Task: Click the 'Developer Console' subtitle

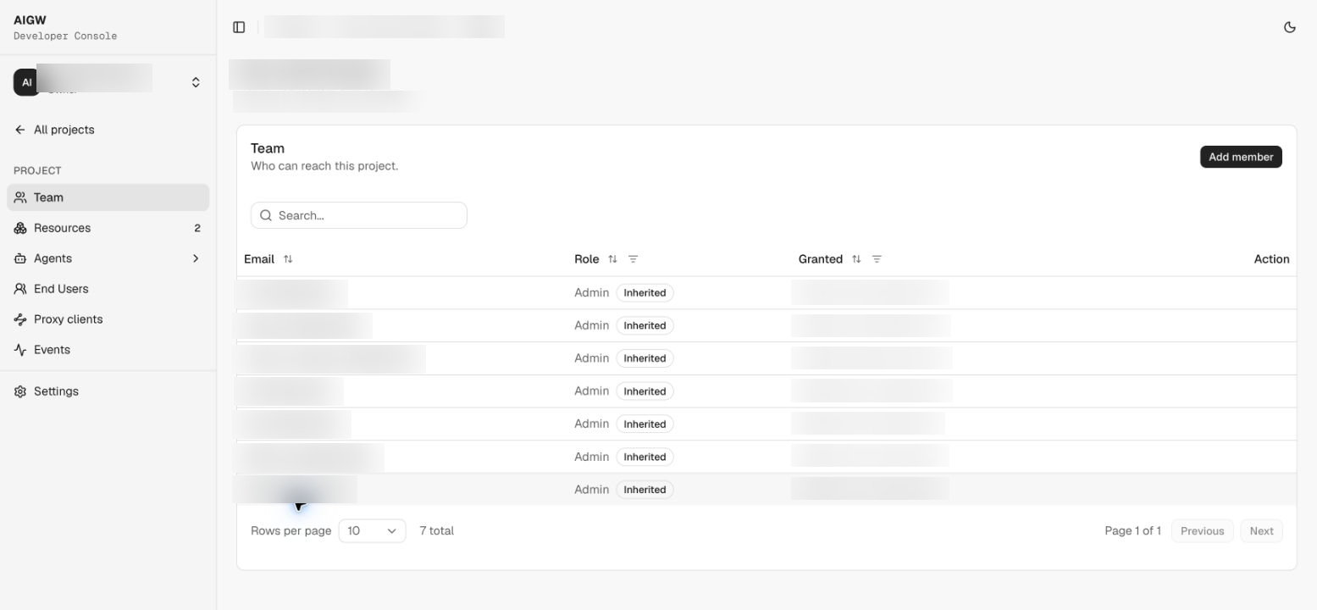Action: point(65,36)
